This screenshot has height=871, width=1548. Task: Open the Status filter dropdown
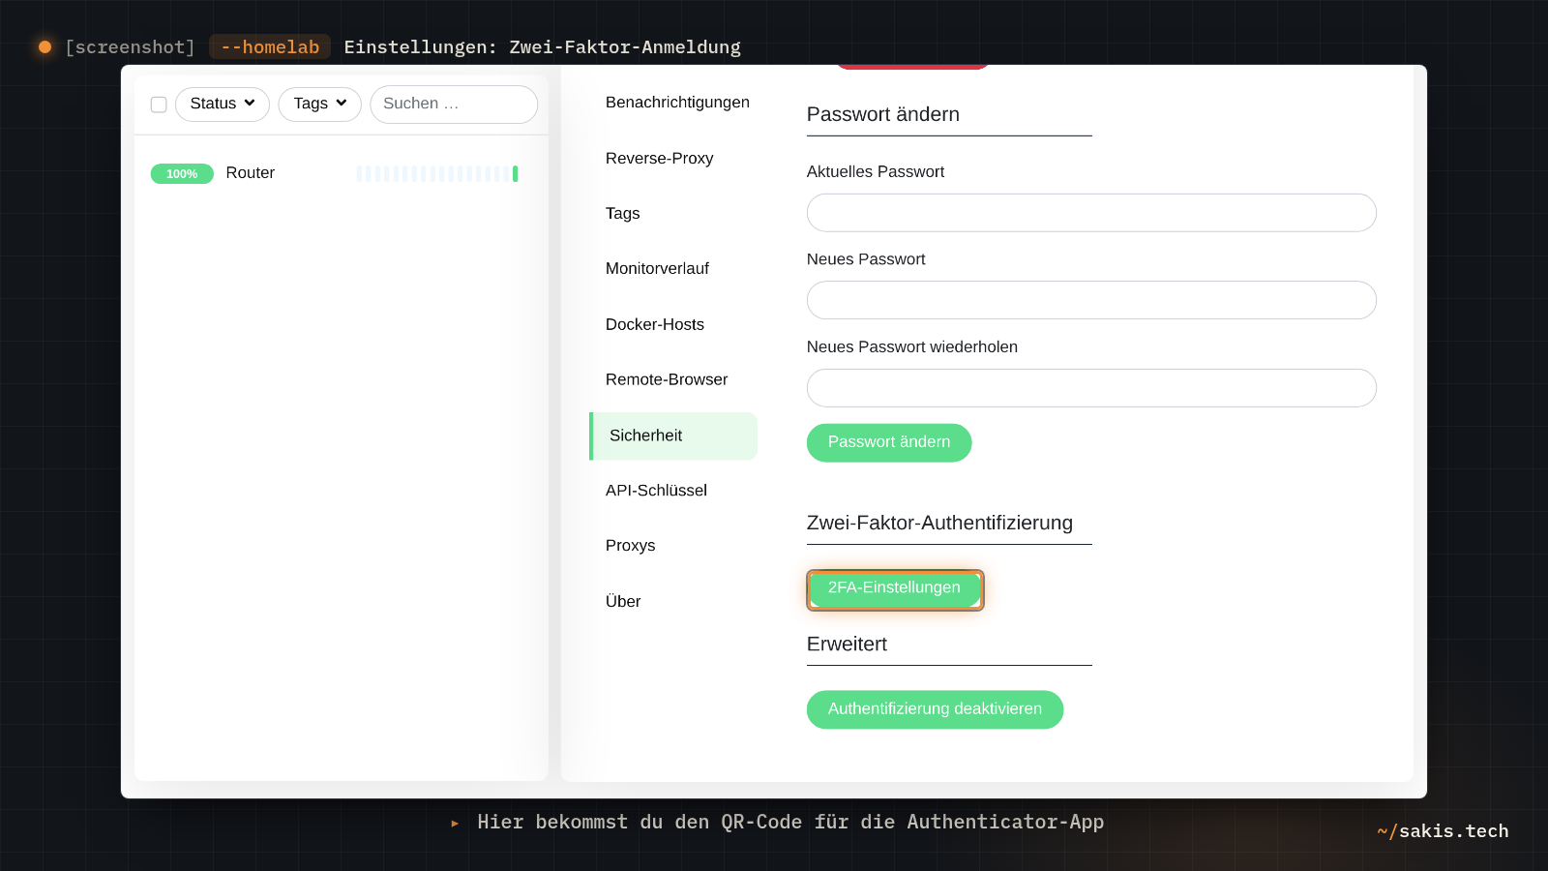[x=223, y=104]
